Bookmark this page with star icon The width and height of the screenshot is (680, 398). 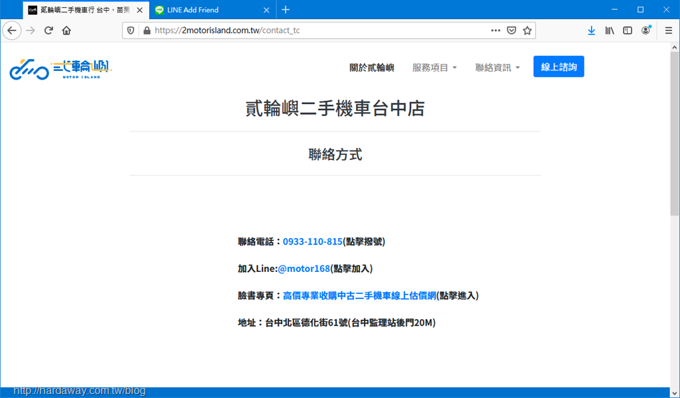pos(527,31)
